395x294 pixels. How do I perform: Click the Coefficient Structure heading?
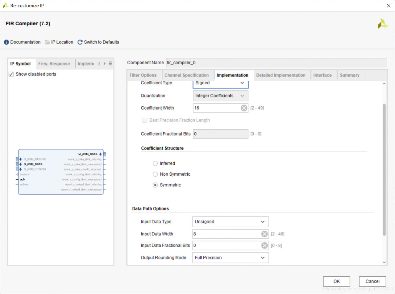[162, 148]
